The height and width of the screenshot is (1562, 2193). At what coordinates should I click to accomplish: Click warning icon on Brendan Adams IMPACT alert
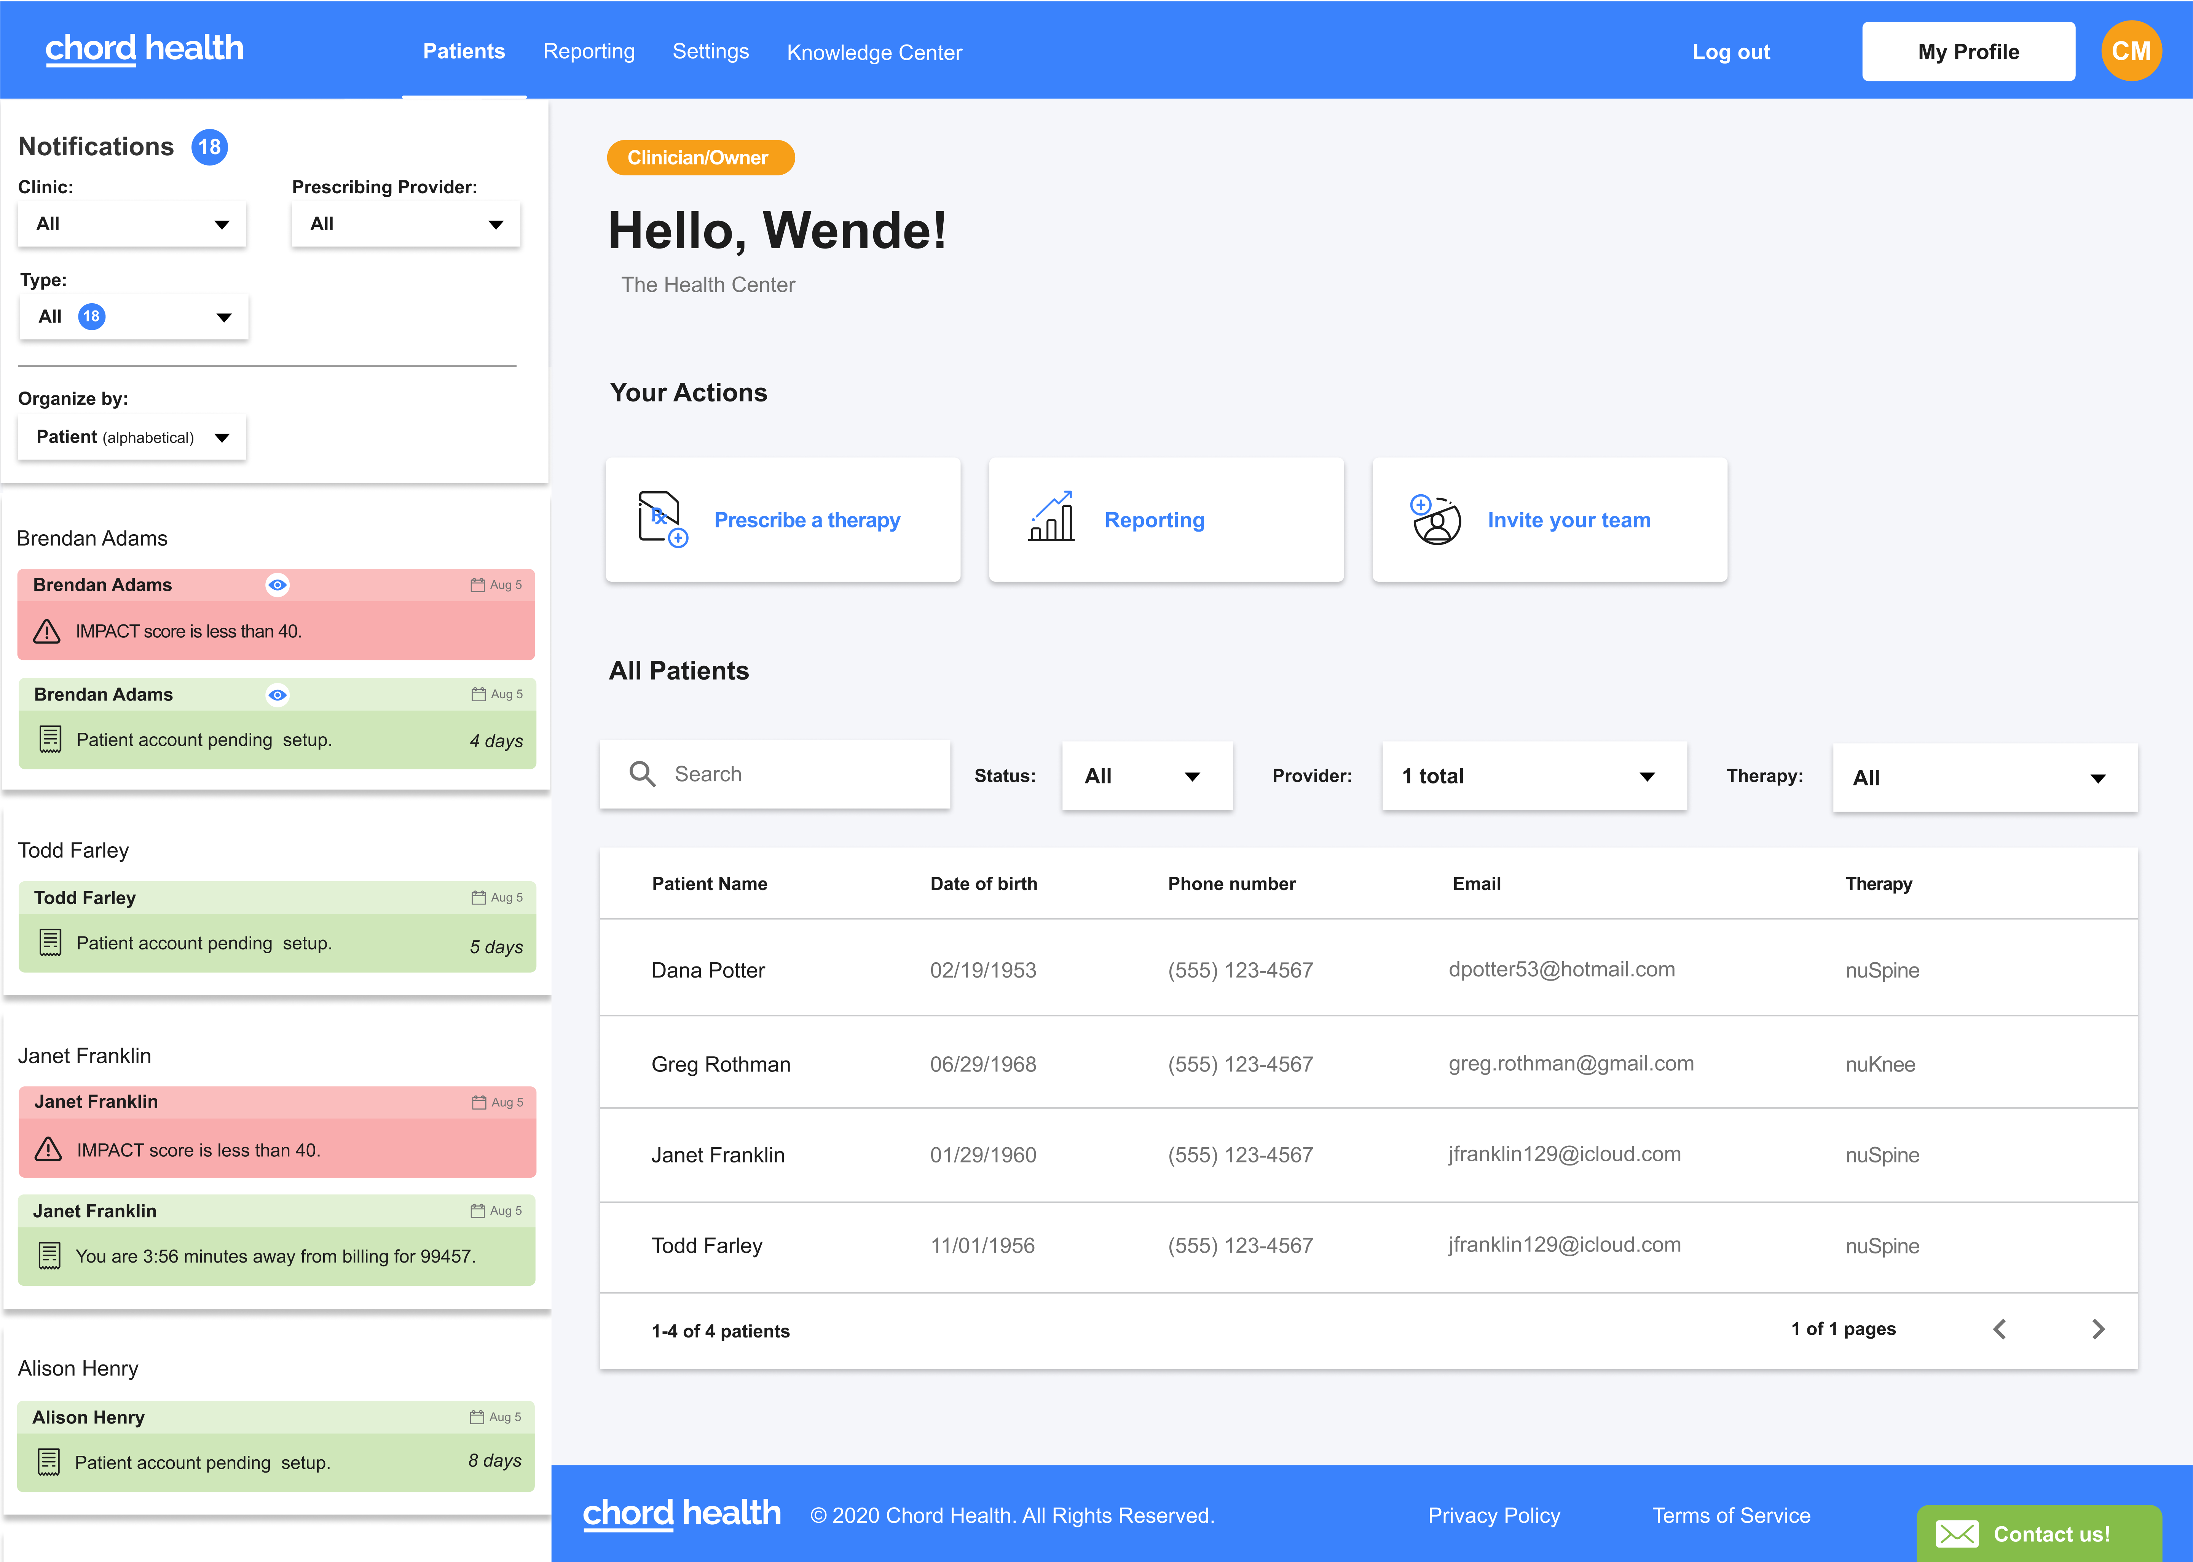(x=47, y=632)
